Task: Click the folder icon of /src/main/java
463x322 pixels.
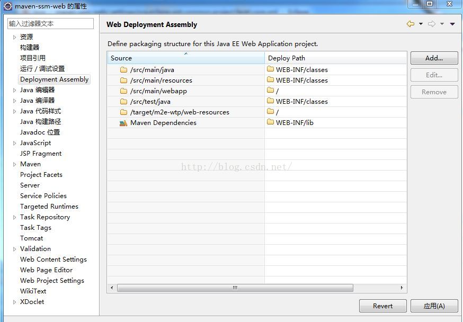Action: pos(124,70)
